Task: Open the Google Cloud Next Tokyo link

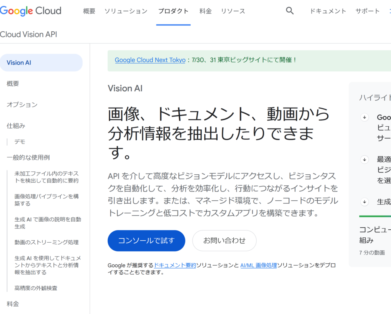Action: click(x=150, y=60)
